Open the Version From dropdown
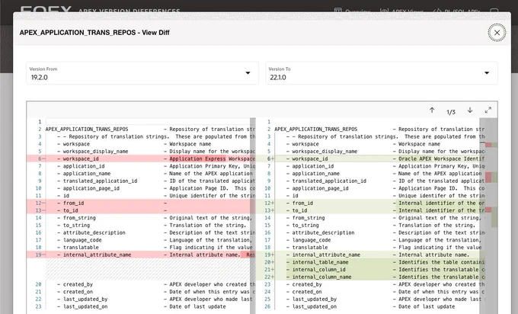 [142, 73]
